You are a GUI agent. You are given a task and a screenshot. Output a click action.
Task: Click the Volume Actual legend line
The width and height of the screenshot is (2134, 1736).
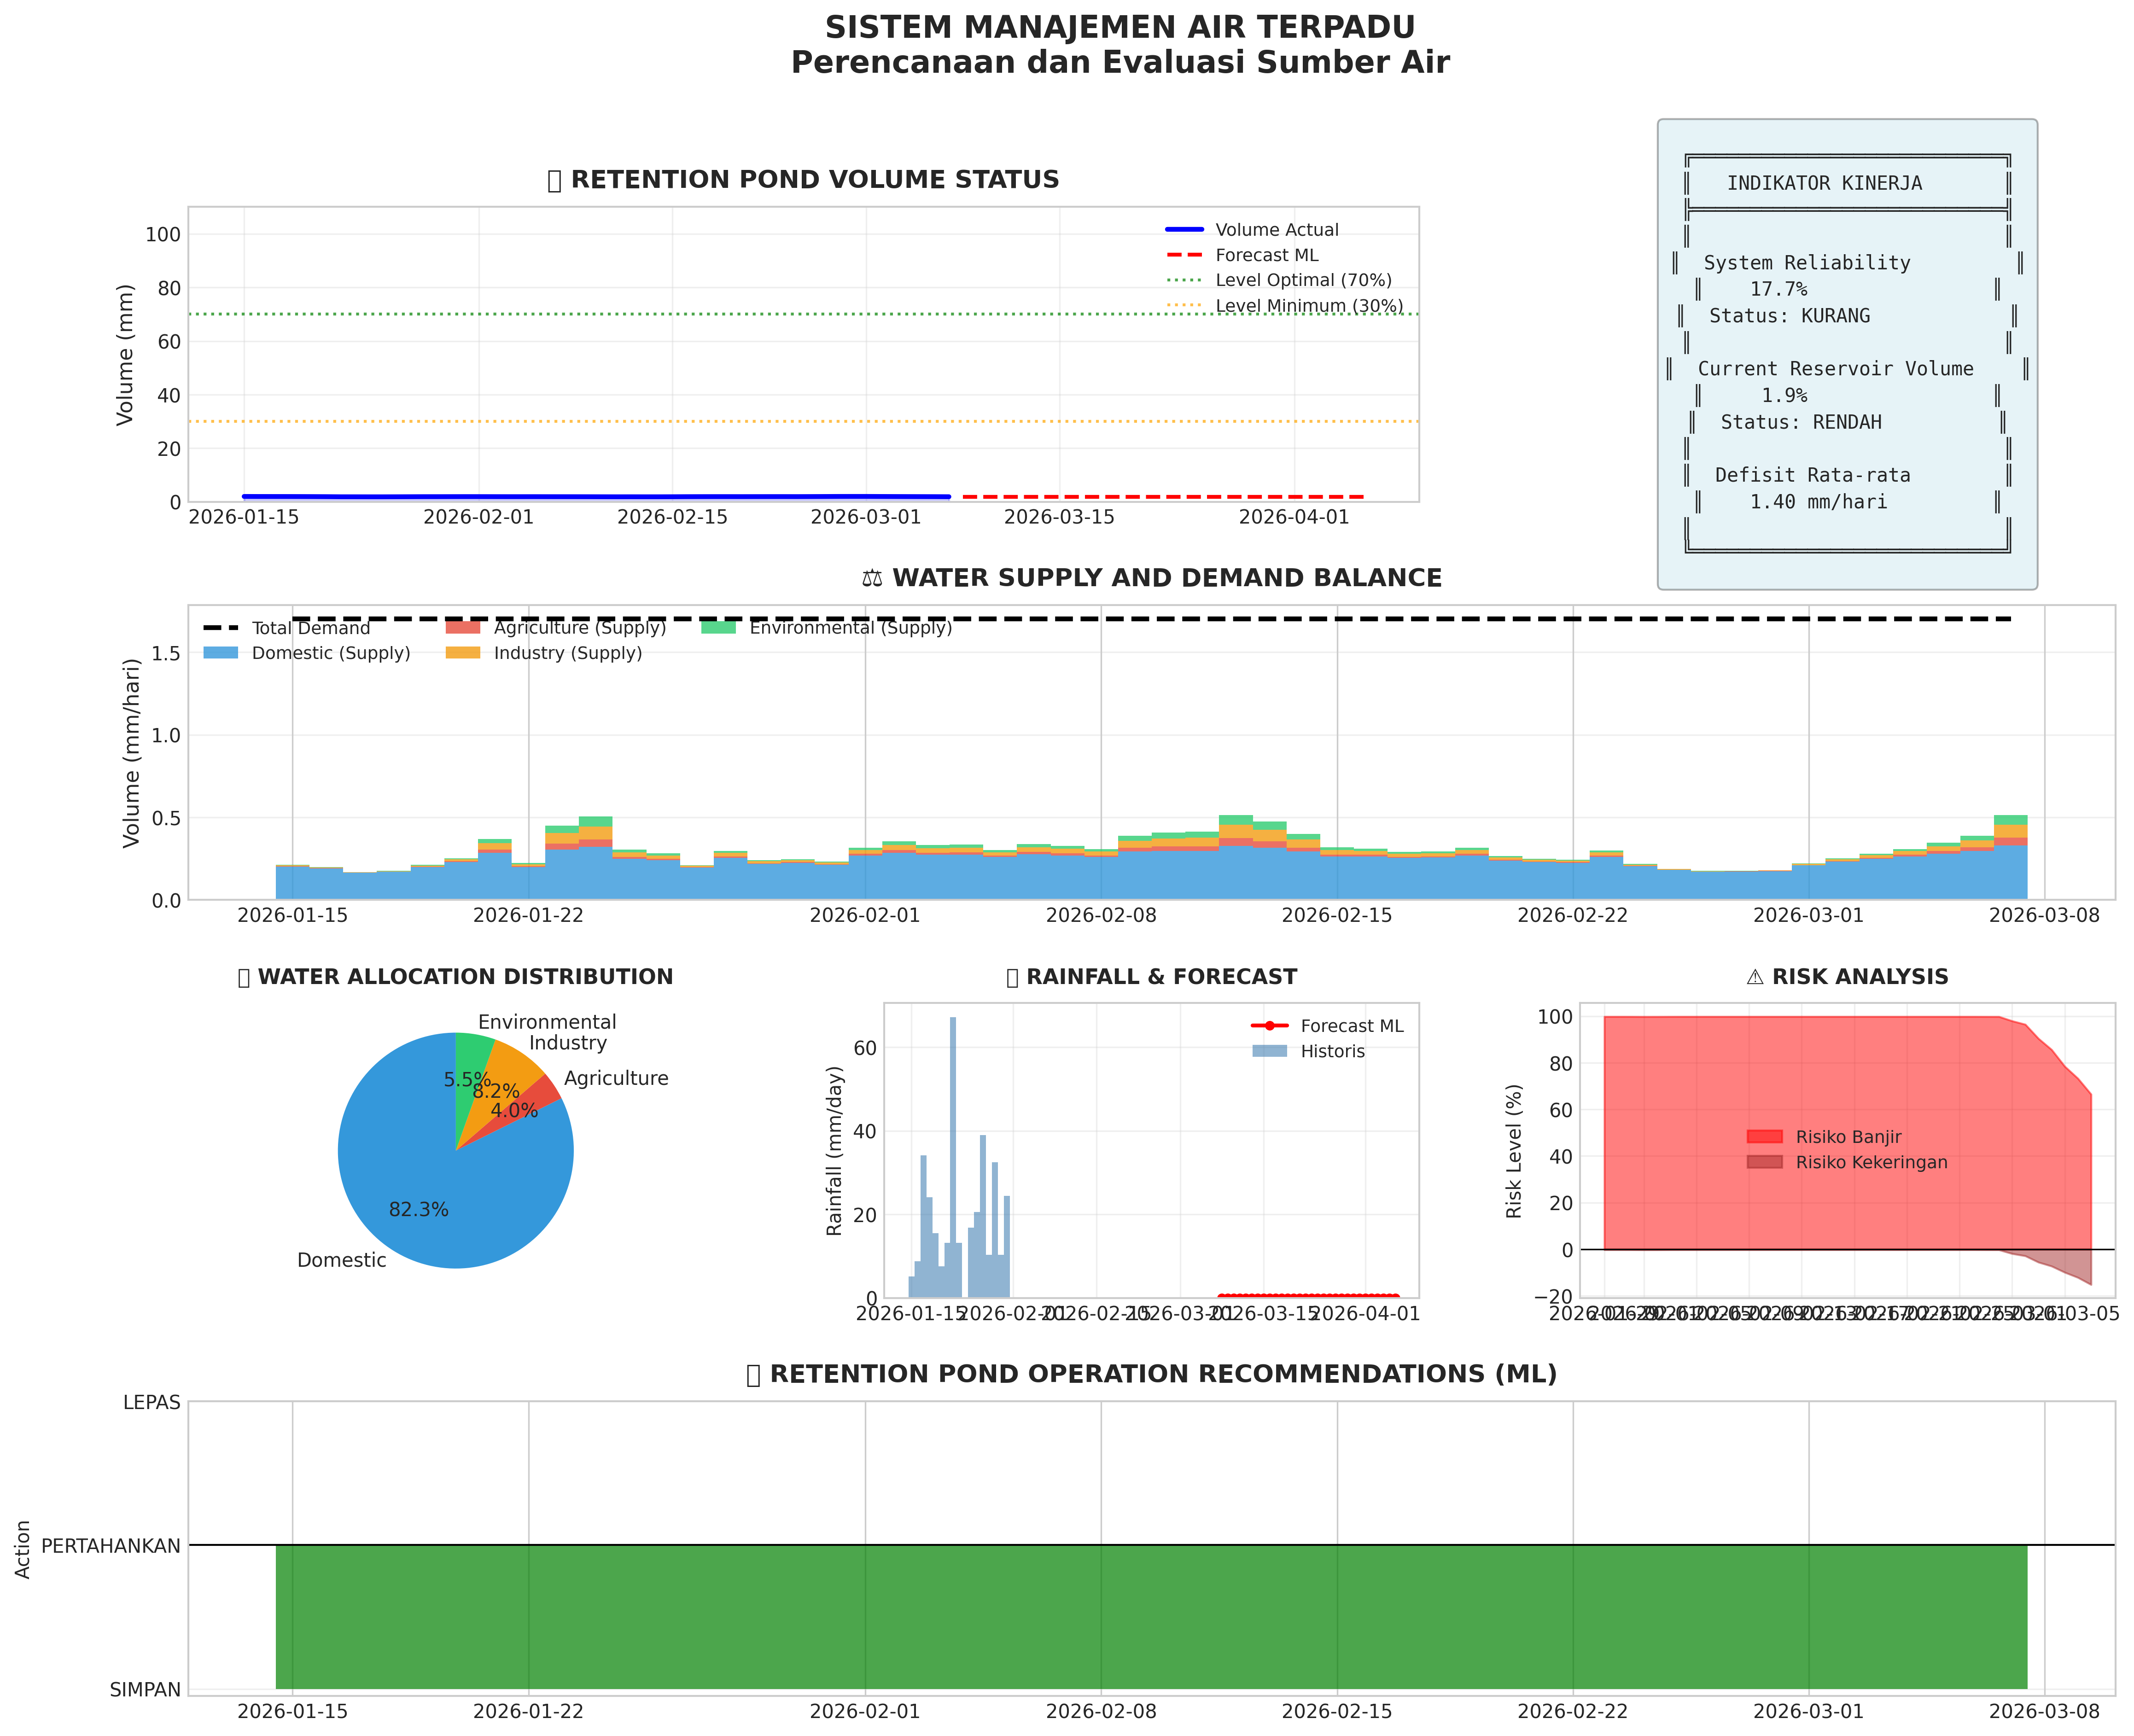click(1184, 230)
